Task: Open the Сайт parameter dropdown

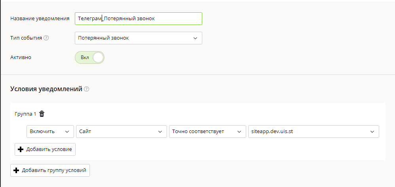Action: tap(122, 132)
